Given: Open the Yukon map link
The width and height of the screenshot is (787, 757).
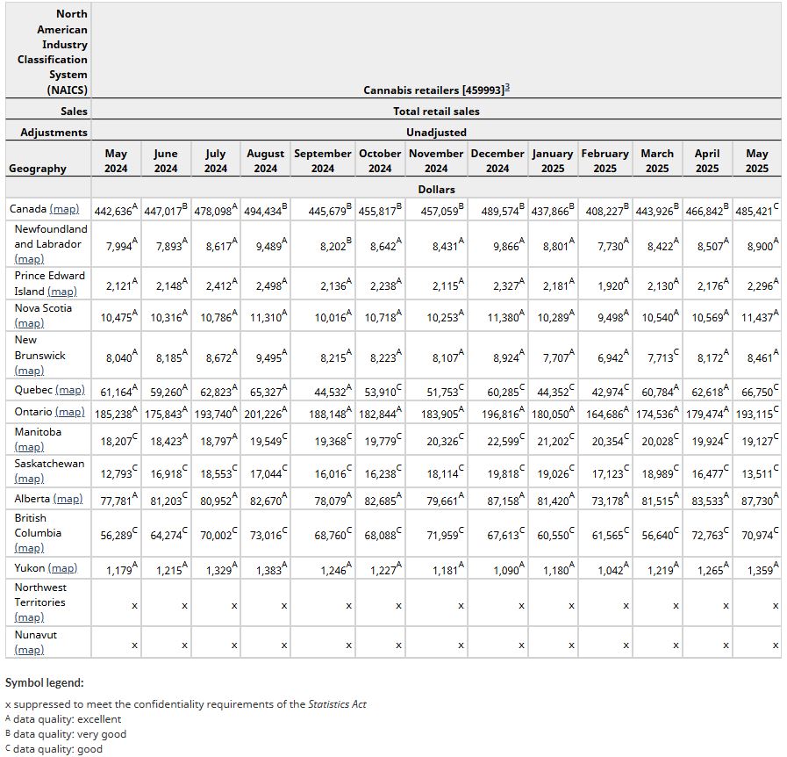Looking at the screenshot, I should [62, 568].
